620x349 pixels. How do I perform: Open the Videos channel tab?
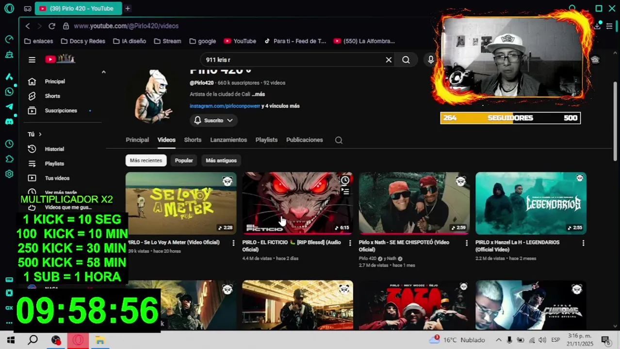(166, 140)
